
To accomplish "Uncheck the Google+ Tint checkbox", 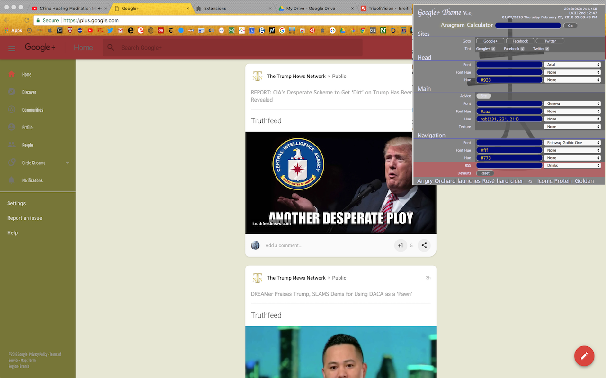I will (493, 49).
